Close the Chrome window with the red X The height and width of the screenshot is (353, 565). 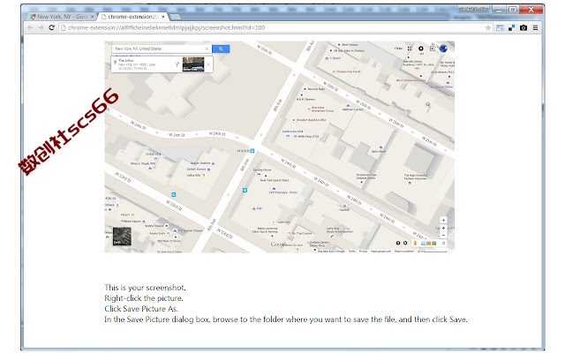tap(531, 10)
